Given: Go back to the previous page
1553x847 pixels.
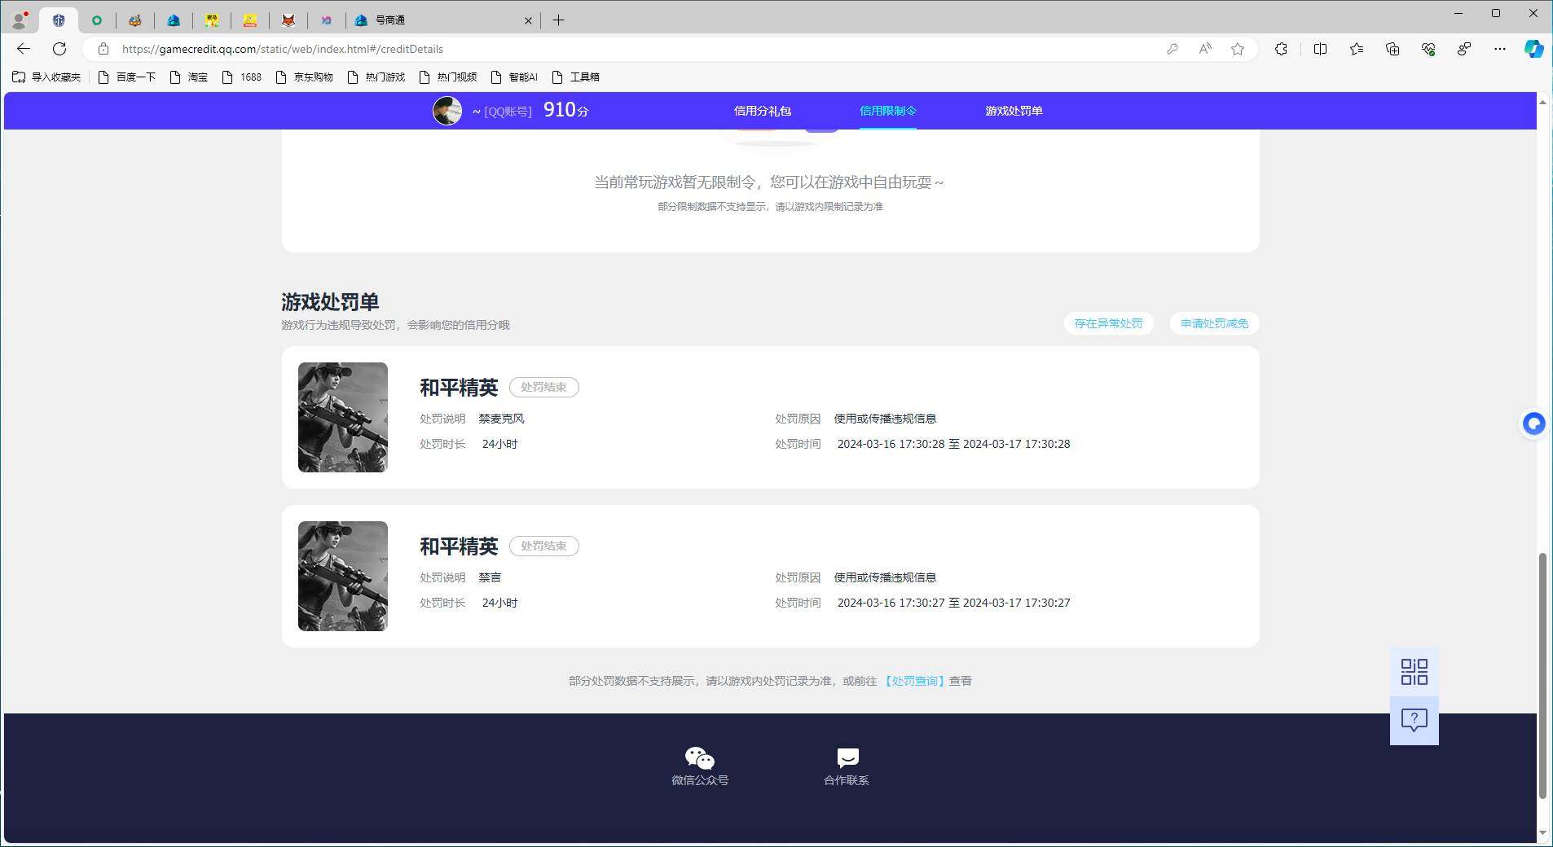Looking at the screenshot, I should point(24,49).
